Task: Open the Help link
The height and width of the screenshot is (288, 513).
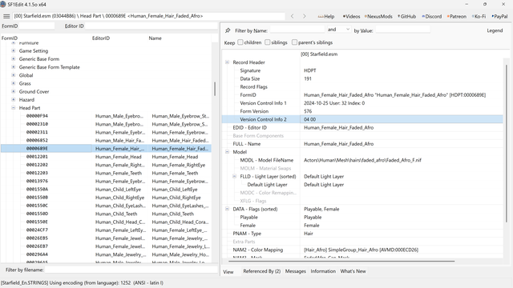Action: click(326, 16)
